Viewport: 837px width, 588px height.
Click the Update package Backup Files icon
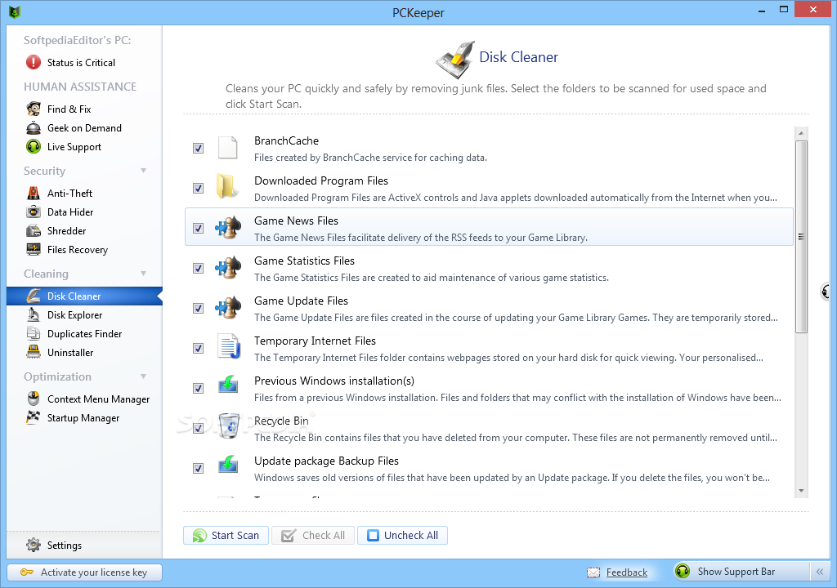[228, 464]
